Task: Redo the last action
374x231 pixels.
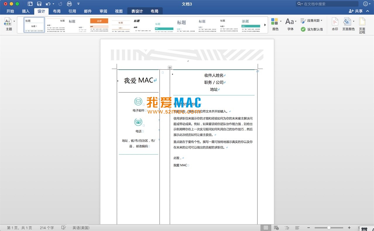Action: (60, 4)
